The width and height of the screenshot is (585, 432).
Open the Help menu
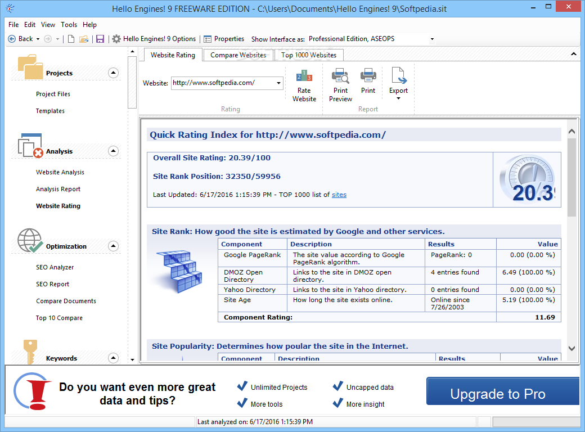click(89, 25)
